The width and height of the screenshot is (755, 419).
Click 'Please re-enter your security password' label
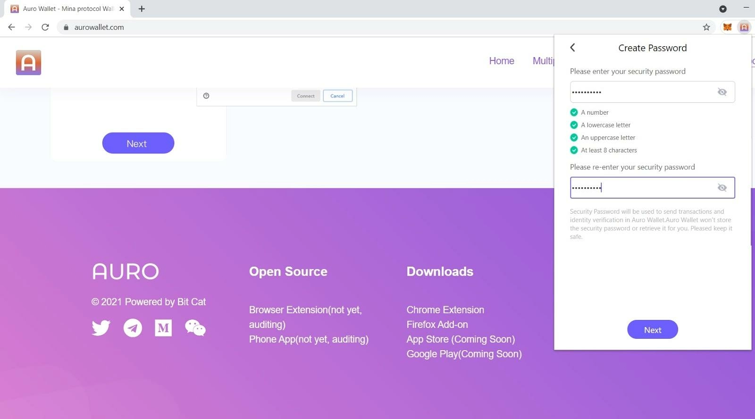tap(632, 167)
